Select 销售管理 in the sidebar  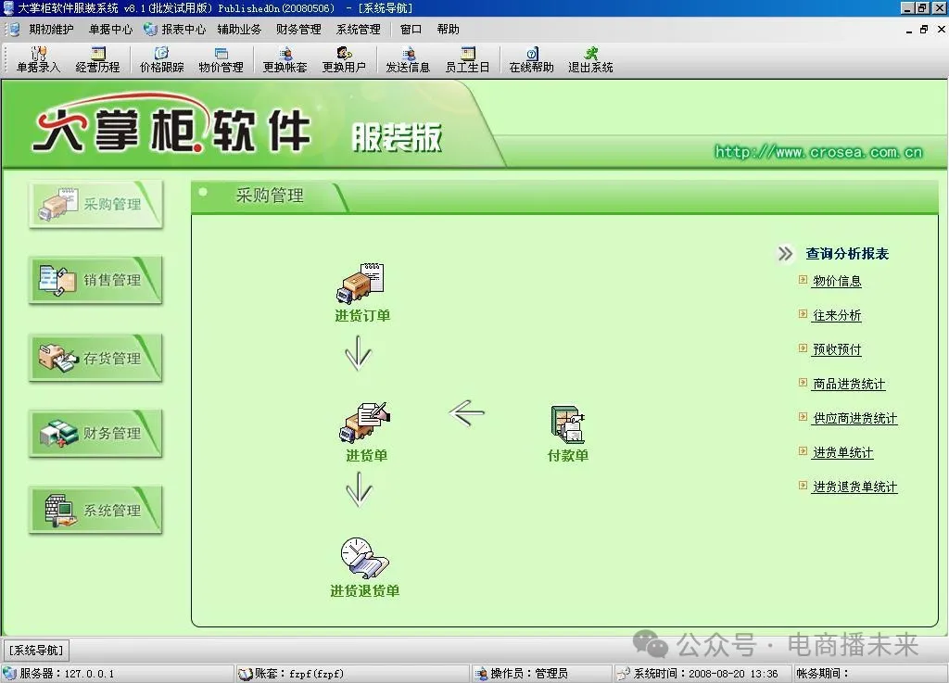click(x=95, y=280)
